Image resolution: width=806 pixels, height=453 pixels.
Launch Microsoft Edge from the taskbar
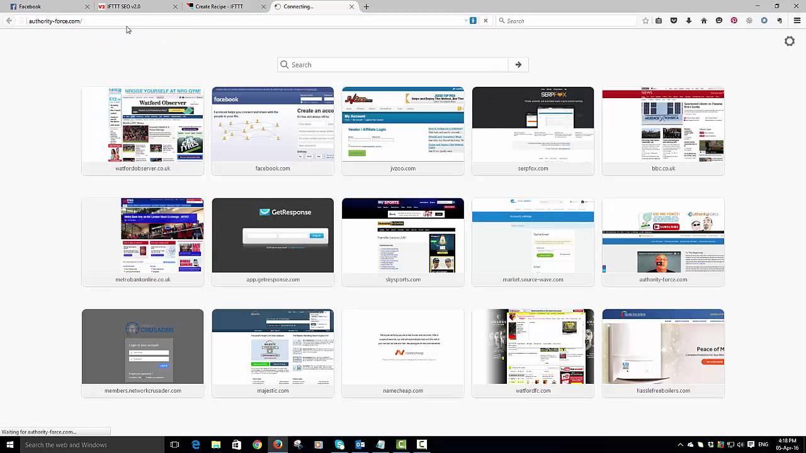pyautogui.click(x=196, y=445)
